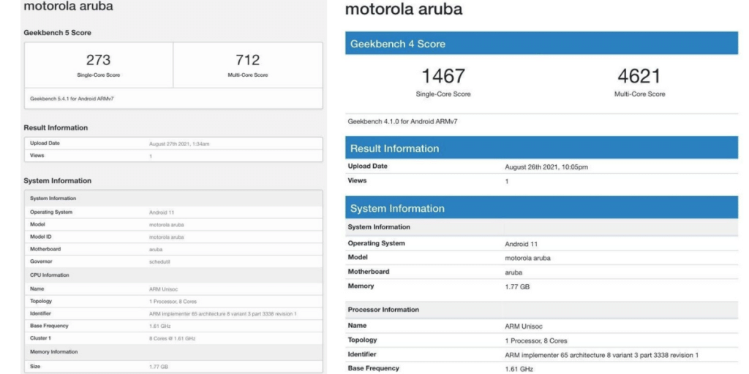Select the 'Size' row label
The image size is (749, 374).
point(35,367)
